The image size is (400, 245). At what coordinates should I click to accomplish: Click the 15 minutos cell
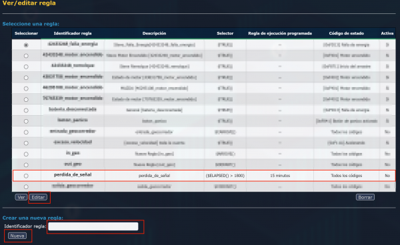click(280, 176)
